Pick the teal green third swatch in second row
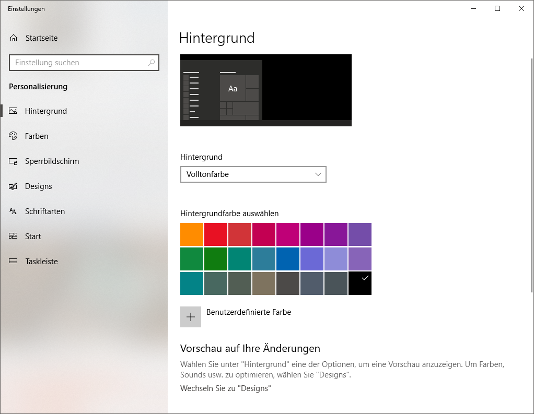This screenshot has height=414, width=534. [240, 259]
